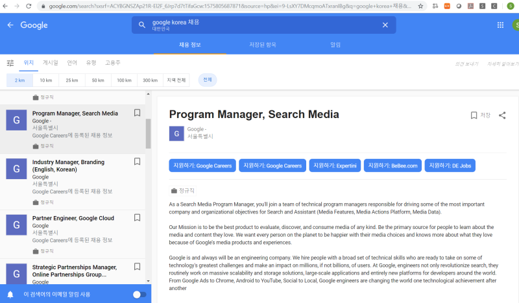Viewport: 519px width, 303px height.
Task: Save the job with 저장 button
Action: click(x=480, y=115)
